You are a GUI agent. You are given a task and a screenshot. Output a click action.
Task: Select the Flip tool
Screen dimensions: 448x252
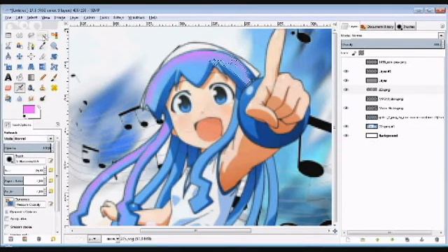click(43, 67)
